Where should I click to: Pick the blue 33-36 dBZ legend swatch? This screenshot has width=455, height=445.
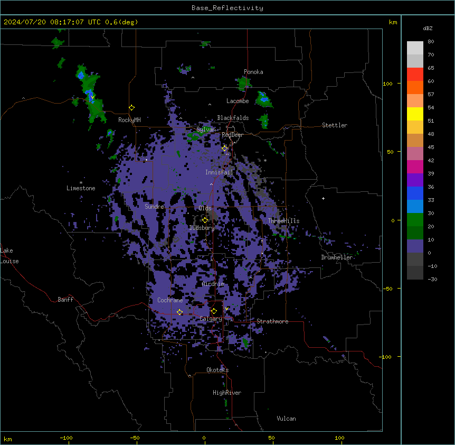(x=415, y=193)
